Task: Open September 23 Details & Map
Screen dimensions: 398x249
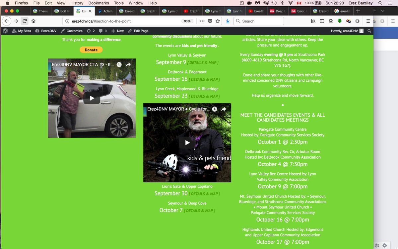Action: click(204, 96)
